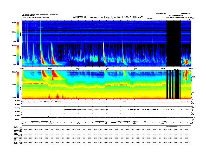Image resolution: width=206 pixels, height=159 pixels.
Task: Select the -130.00 label on TNR scale
Action: [x=14, y=72]
